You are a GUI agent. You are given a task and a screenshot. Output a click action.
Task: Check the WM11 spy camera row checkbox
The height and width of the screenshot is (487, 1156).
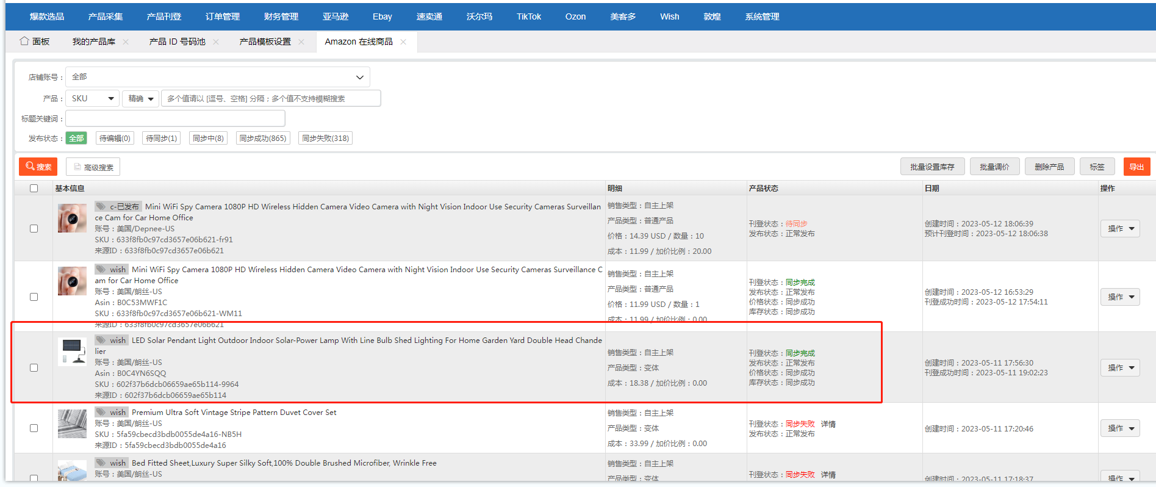pos(34,297)
